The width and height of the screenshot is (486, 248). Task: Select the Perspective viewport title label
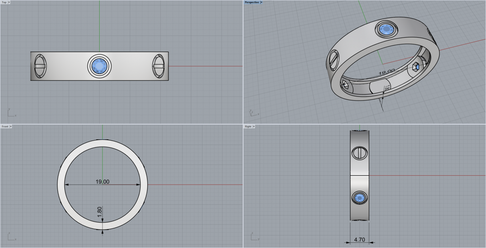[x=252, y=2]
